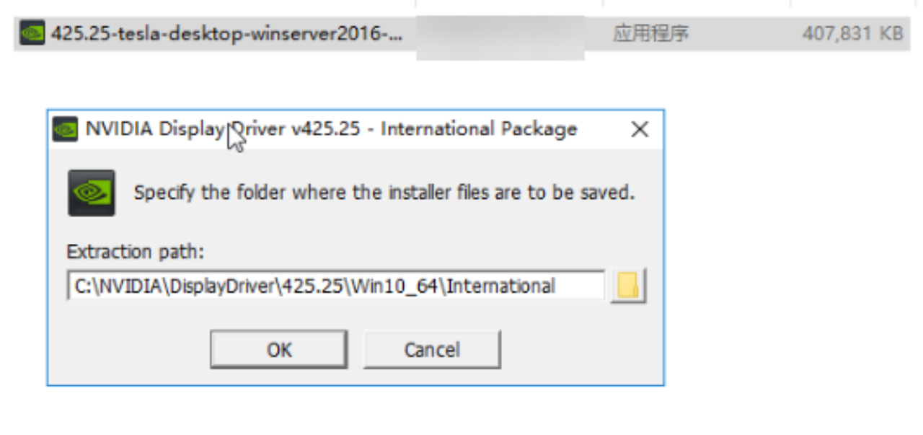Click the 407,831 KB size cell
The height and width of the screenshot is (435, 923).
(852, 33)
